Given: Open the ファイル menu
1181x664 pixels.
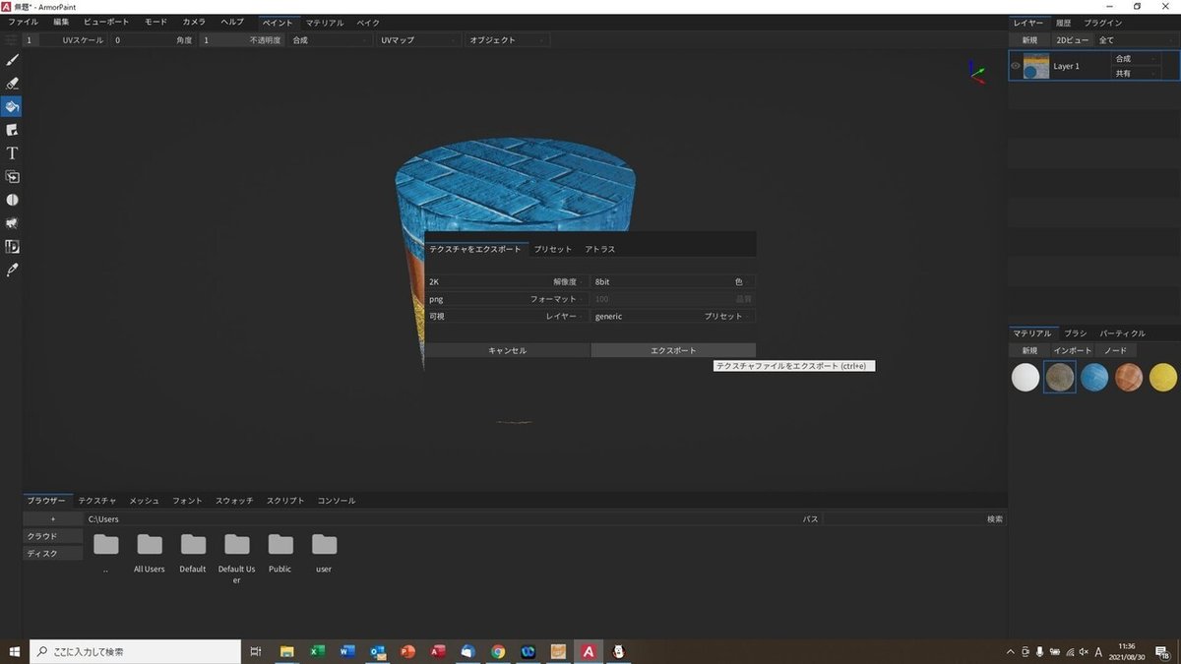Looking at the screenshot, I should point(23,22).
